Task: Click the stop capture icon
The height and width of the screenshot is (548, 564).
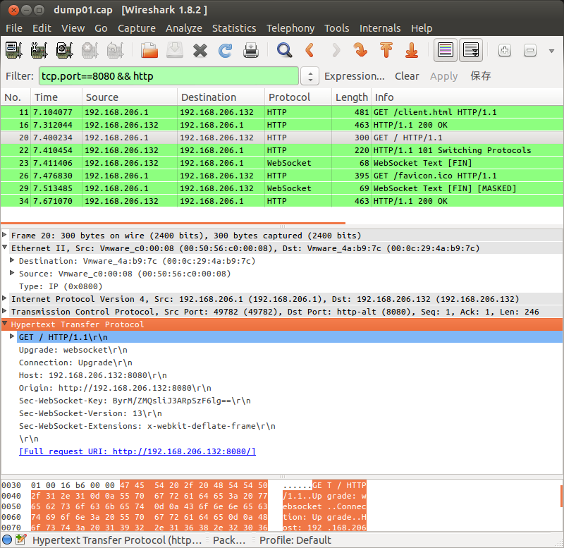Action: coord(90,50)
